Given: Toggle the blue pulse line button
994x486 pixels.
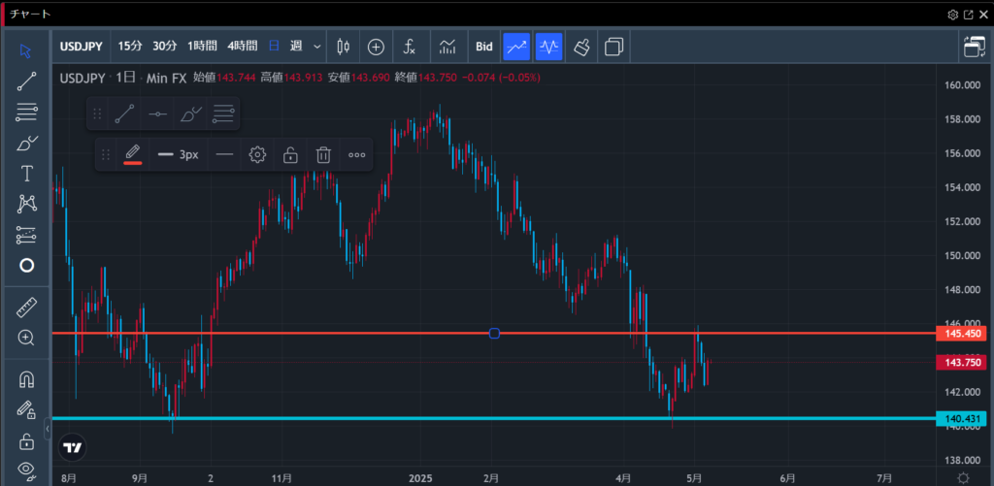Looking at the screenshot, I should (549, 47).
